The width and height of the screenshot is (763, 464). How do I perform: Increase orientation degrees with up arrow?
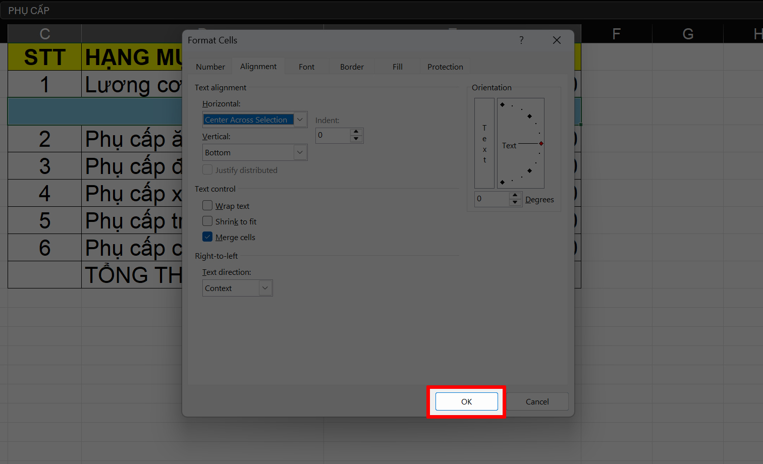[x=515, y=195]
